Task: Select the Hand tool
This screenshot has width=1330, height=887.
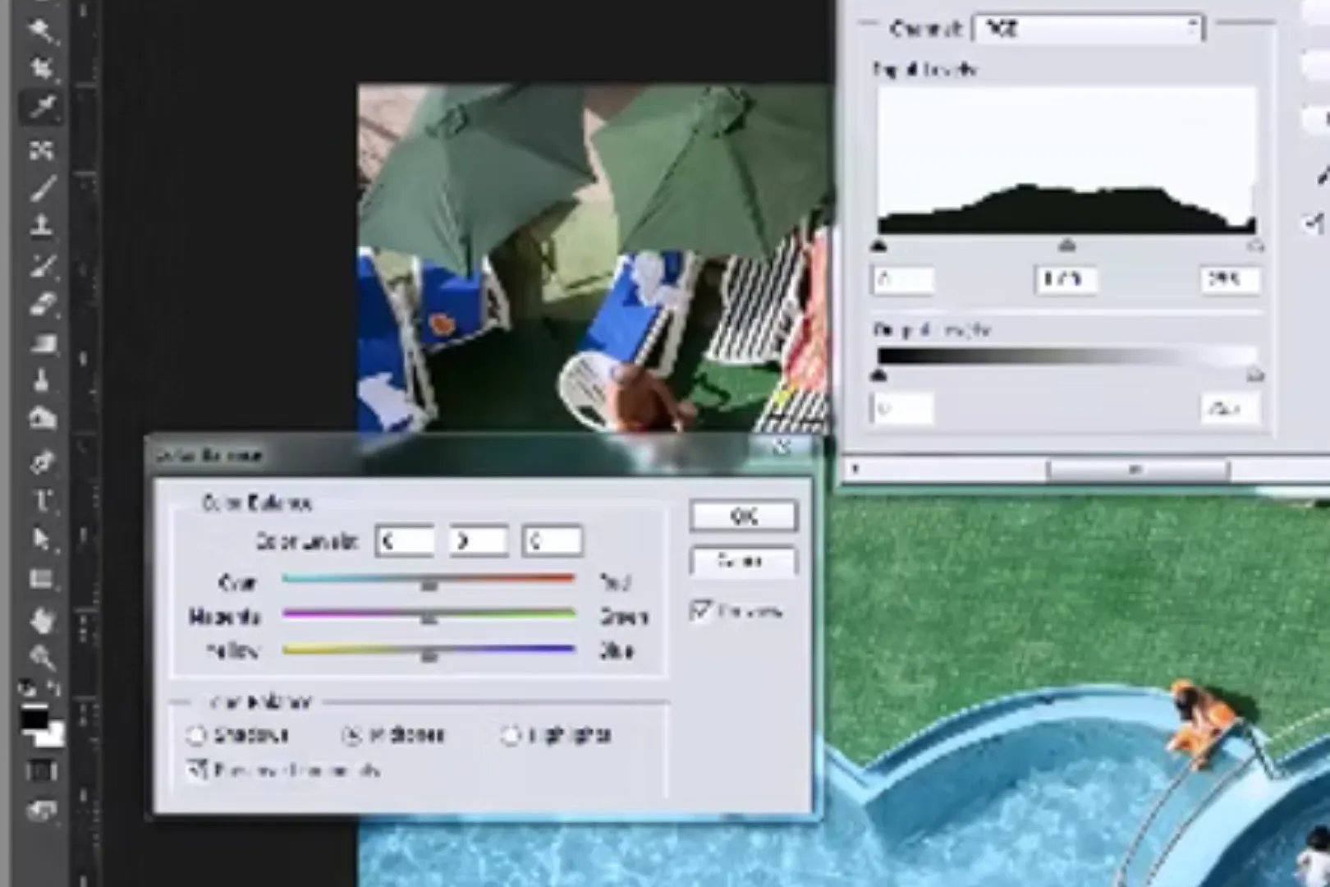Action: (x=41, y=619)
